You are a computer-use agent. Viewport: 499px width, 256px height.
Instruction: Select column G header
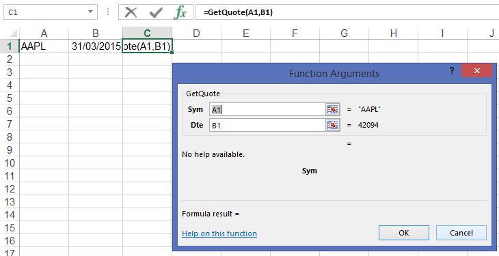[344, 33]
